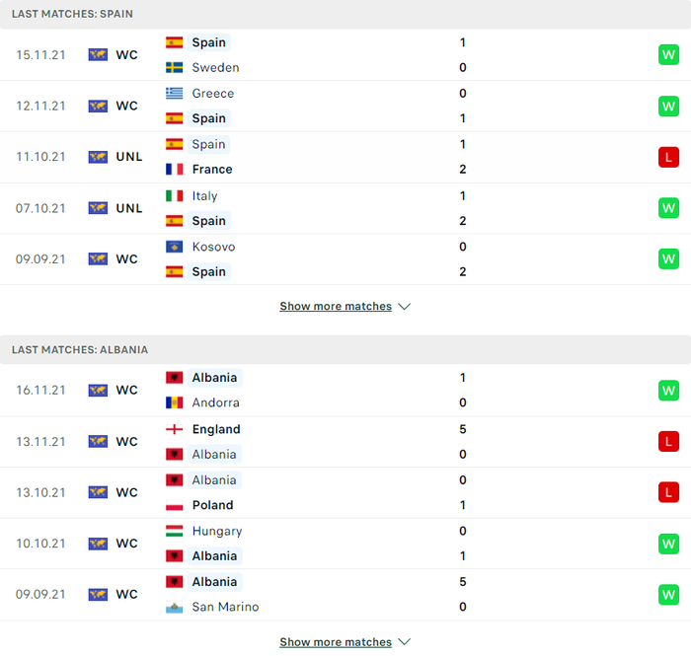
Task: Open the Italy vs Spain 07.10.21 match
Action: pos(345,208)
